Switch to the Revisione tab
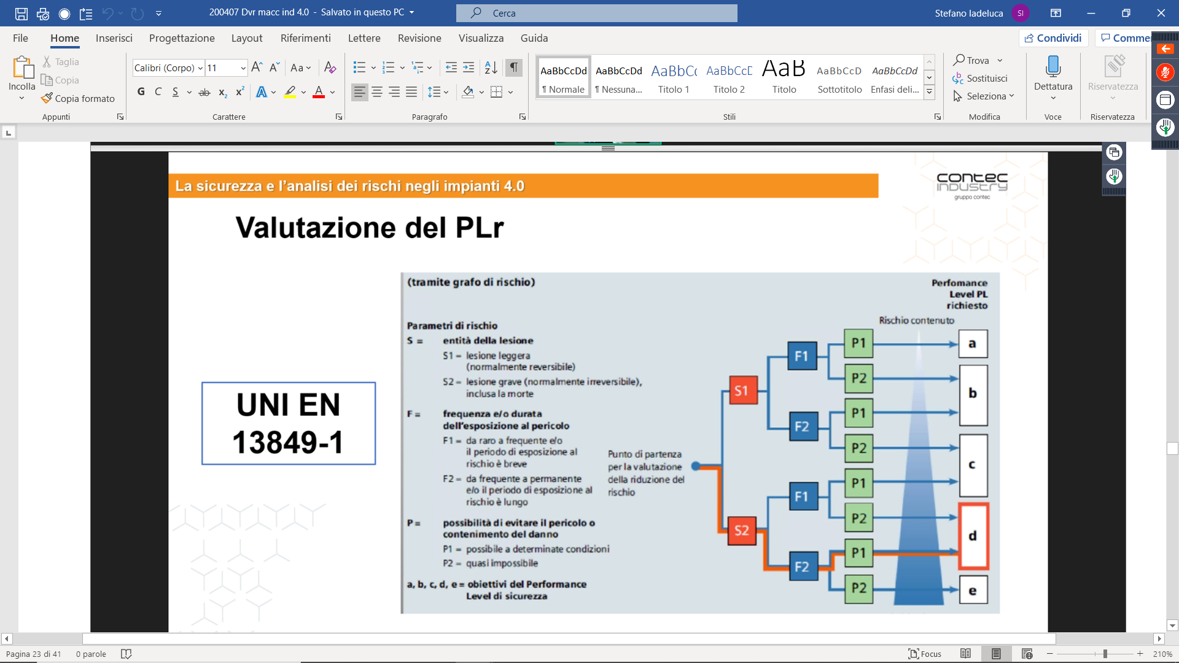Screen dimensions: 1179x663 (x=419, y=38)
